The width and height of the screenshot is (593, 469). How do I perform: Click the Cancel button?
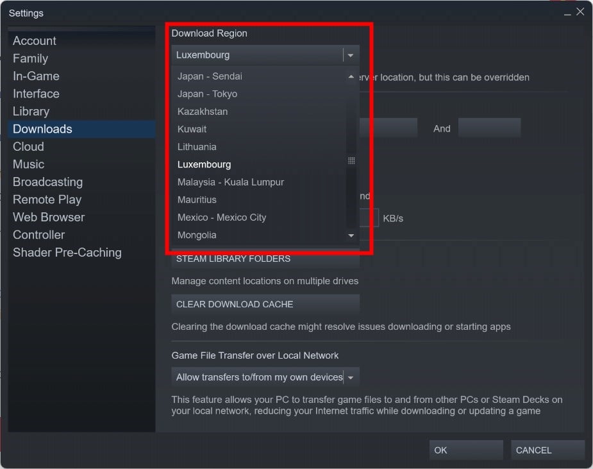[547, 450]
